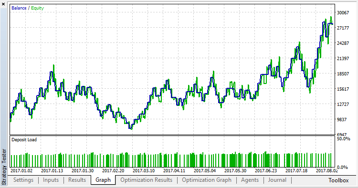This screenshot has width=358, height=188.
Task: Click the Toolbox label
Action: [338, 180]
